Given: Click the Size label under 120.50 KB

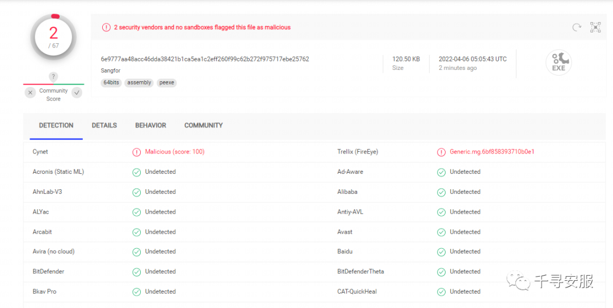Looking at the screenshot, I should point(397,68).
